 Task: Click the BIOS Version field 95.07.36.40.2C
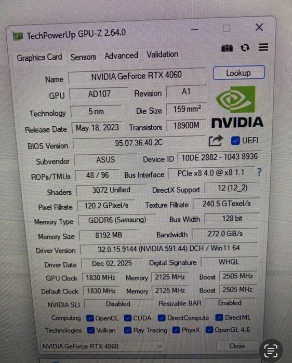tap(139, 143)
